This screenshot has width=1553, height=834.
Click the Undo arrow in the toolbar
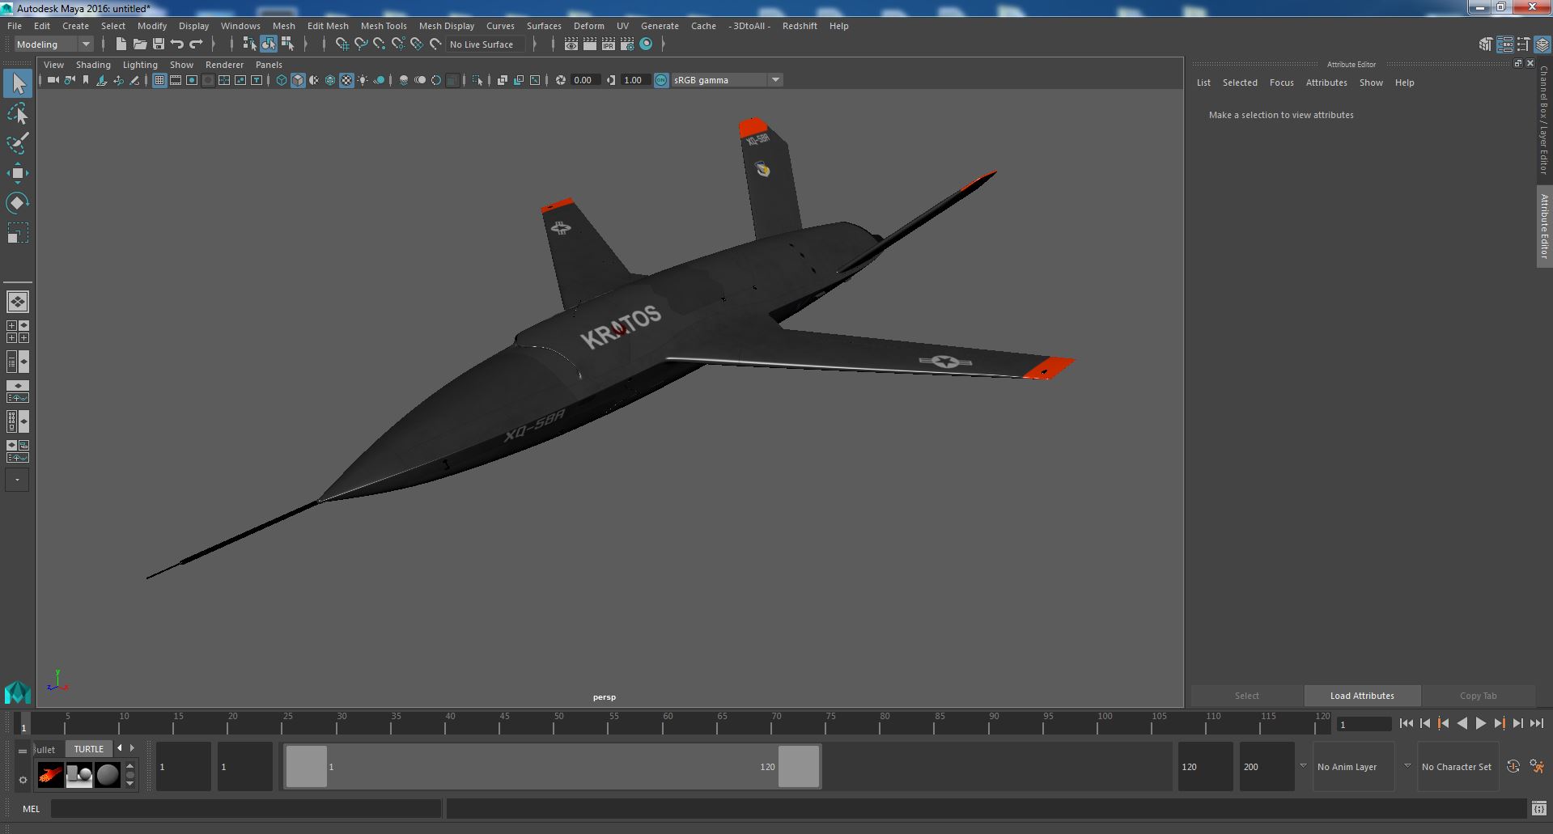pos(177,44)
